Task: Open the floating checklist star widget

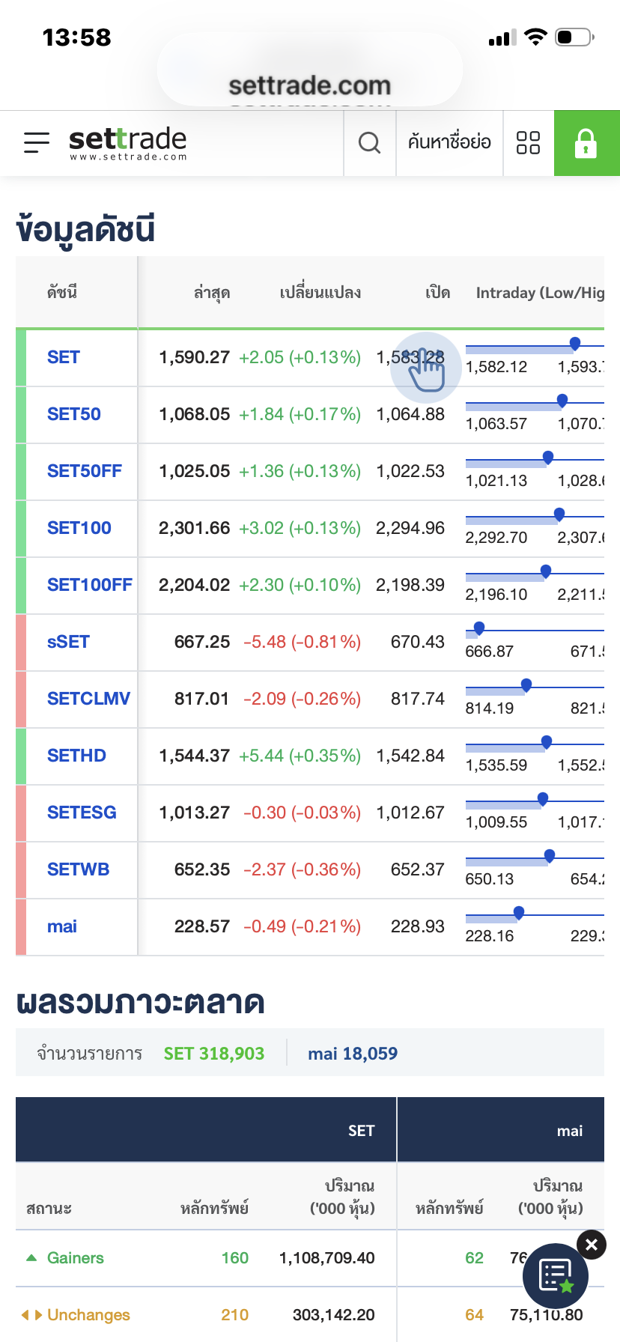Action: [x=555, y=1275]
